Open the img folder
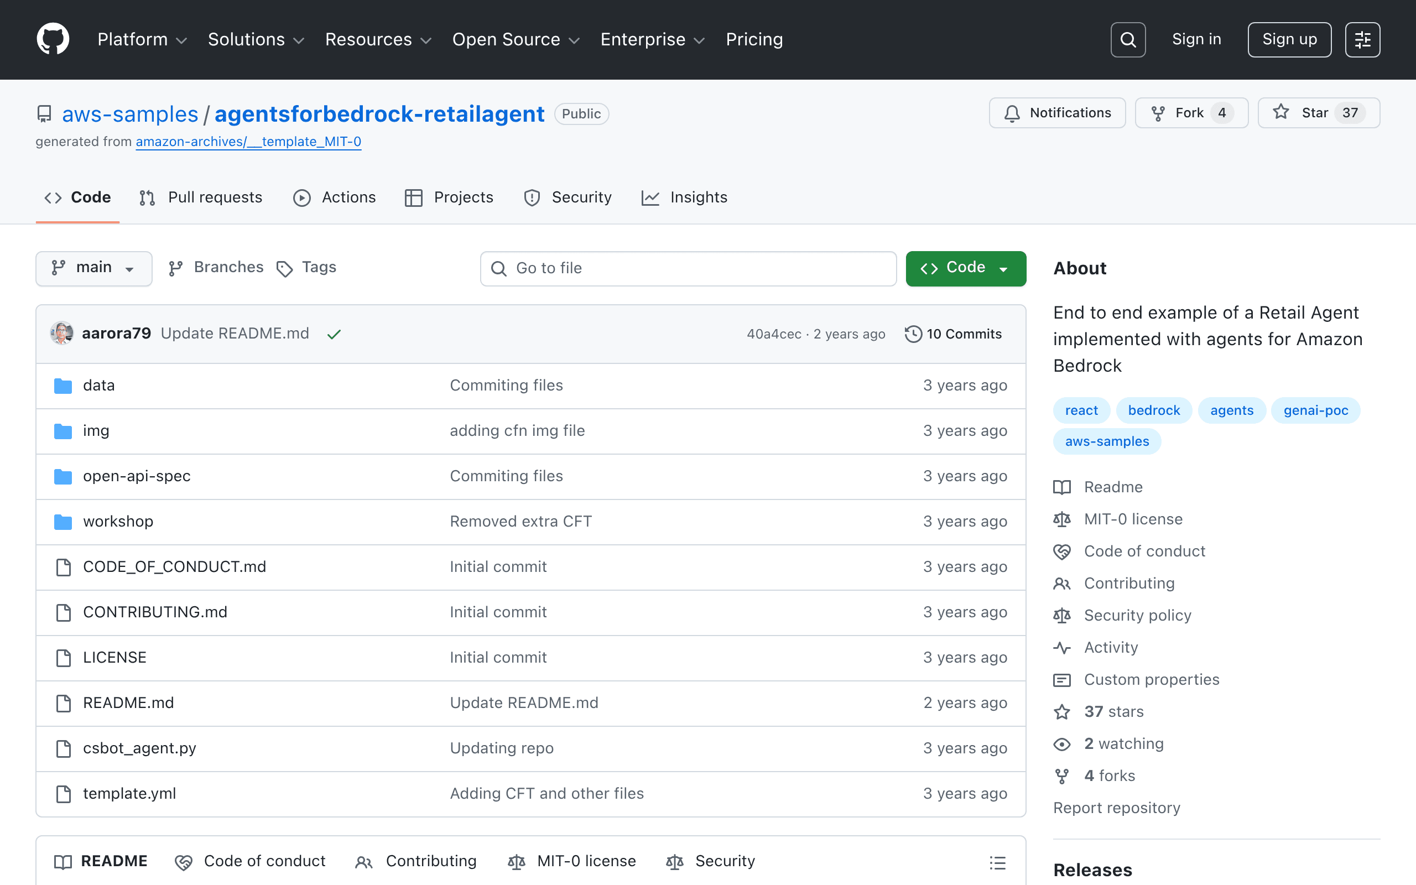Viewport: 1416px width, 885px height. pyautogui.click(x=96, y=431)
